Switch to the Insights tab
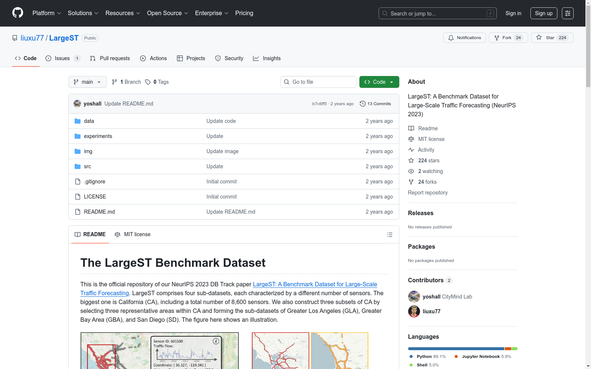This screenshot has width=591, height=369. click(x=267, y=58)
